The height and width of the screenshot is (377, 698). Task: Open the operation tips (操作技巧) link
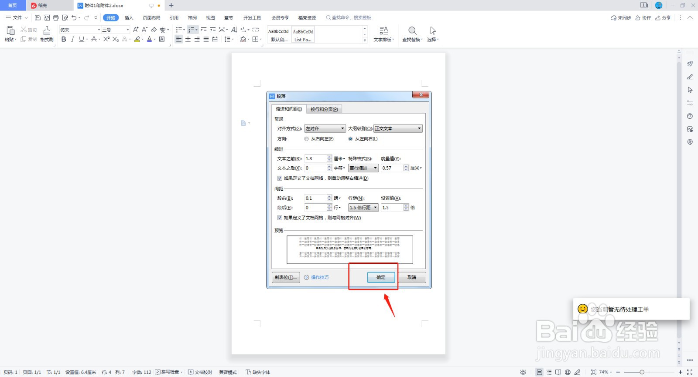coord(316,277)
